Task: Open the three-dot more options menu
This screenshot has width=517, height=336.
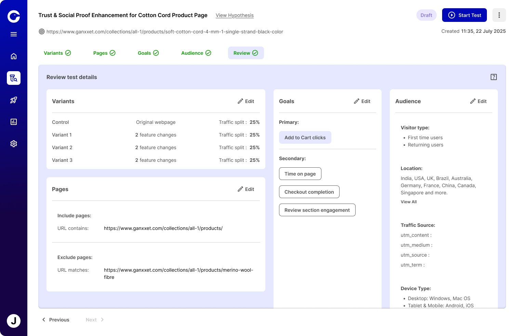Action: click(499, 15)
